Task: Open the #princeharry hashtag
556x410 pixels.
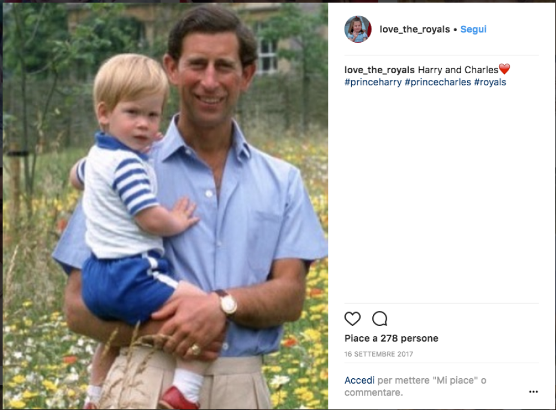Action: click(373, 82)
